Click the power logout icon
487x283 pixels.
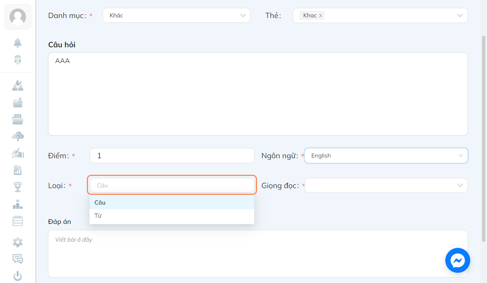[18, 276]
